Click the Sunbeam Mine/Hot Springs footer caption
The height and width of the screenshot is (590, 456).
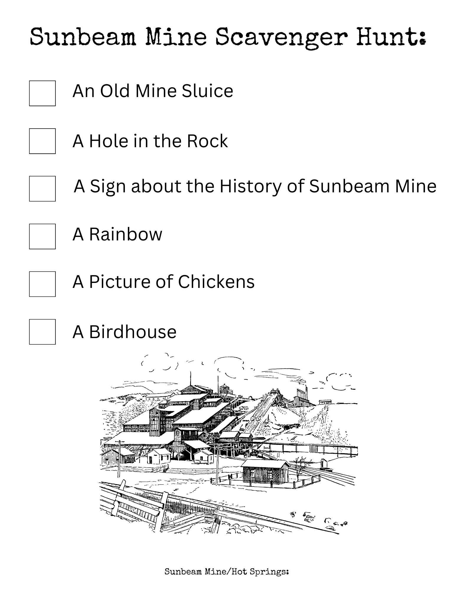click(226, 572)
